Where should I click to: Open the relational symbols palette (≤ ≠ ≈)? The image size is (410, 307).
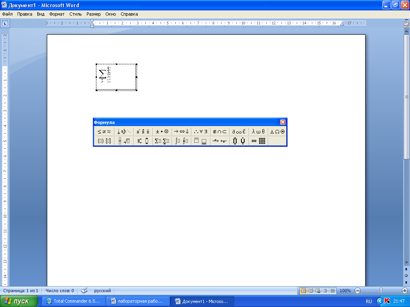pyautogui.click(x=105, y=132)
